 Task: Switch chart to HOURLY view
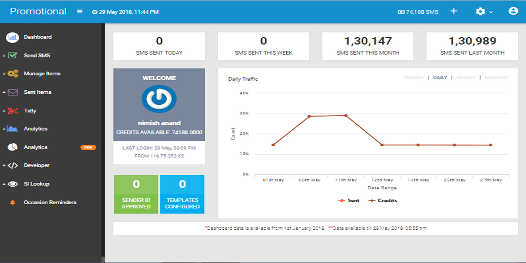pyautogui.click(x=414, y=78)
